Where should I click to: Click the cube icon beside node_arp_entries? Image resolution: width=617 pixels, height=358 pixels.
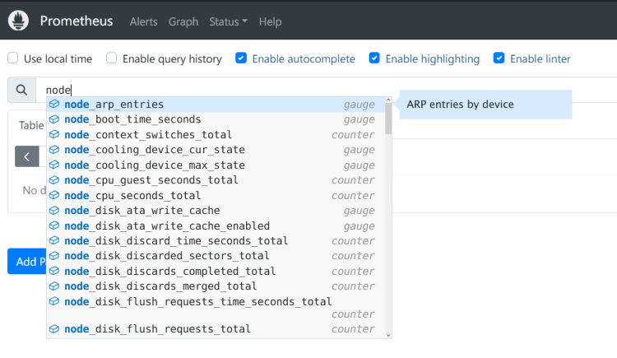54,105
